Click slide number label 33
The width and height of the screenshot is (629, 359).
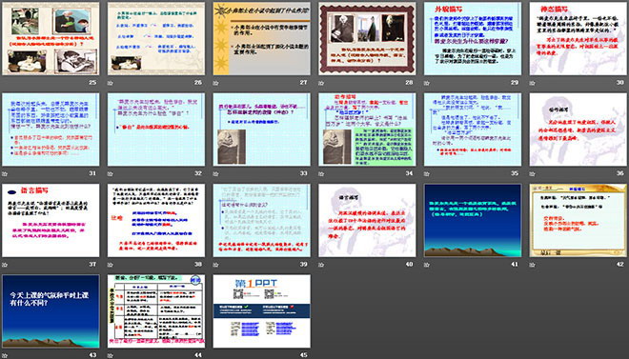point(304,173)
